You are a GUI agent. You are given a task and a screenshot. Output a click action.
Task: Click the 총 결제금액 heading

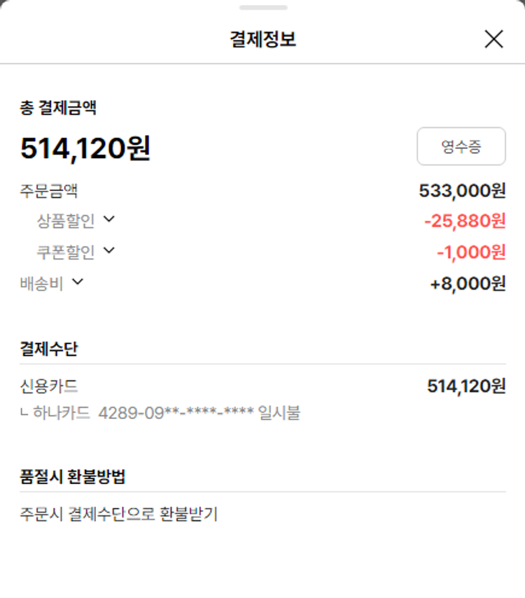pos(58,108)
